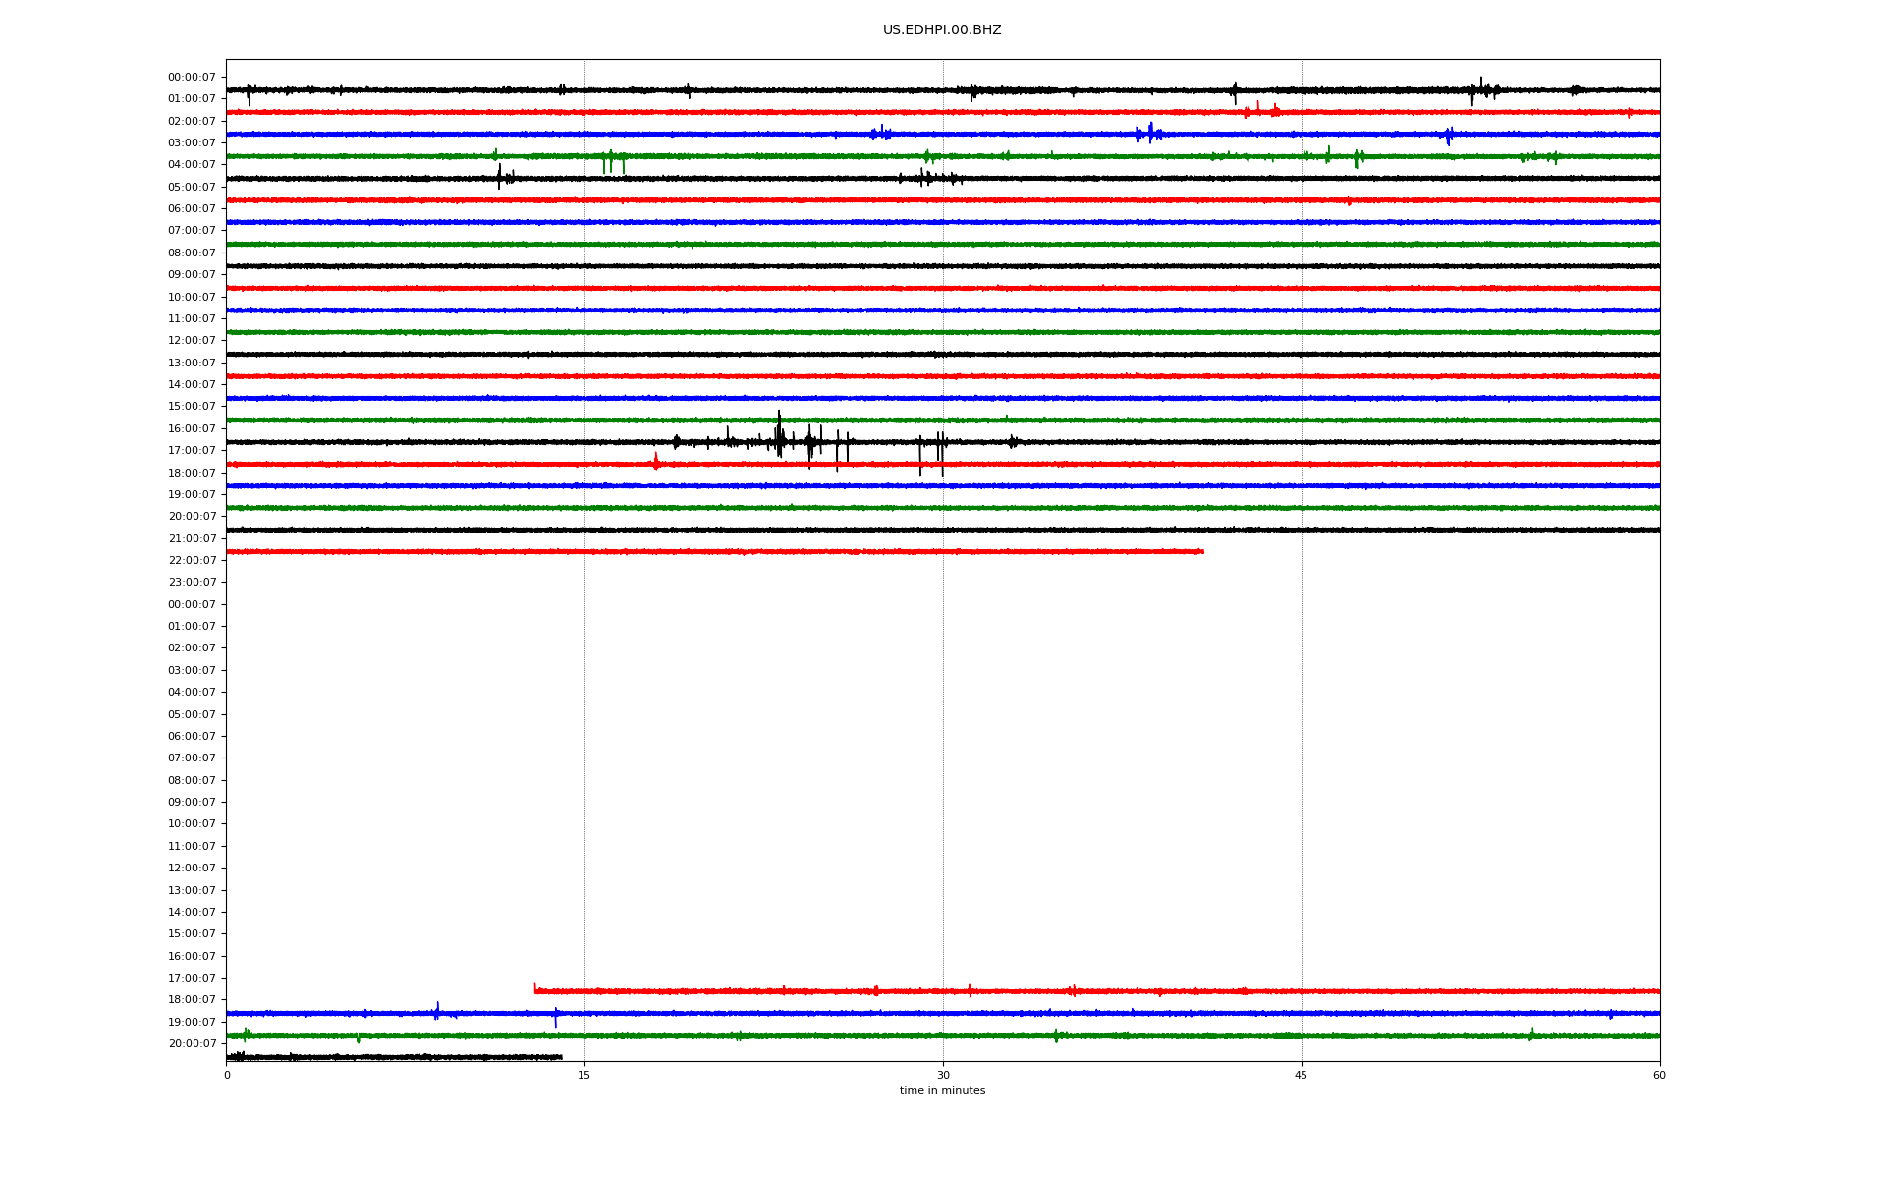This screenshot has height=1179, width=1886.
Task: Click the red trace that ends near minute 41
Action: pos(715,552)
